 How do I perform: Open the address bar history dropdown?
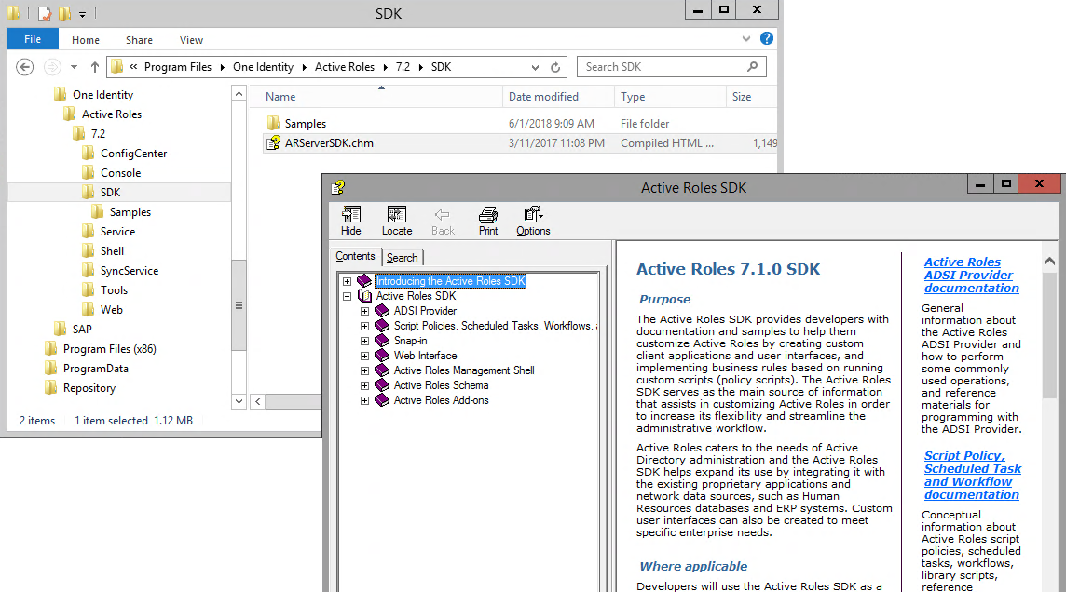535,67
